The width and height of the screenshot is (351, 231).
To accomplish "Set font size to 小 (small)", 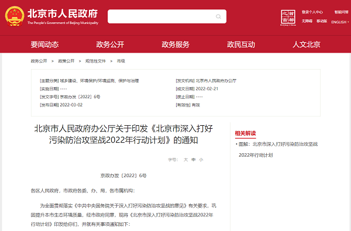I will click(x=201, y=160).
